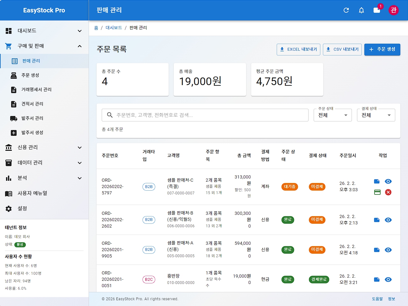Refresh the page using the toolbar refresh icon
Viewport: 408px width, 306px height.
(346, 10)
